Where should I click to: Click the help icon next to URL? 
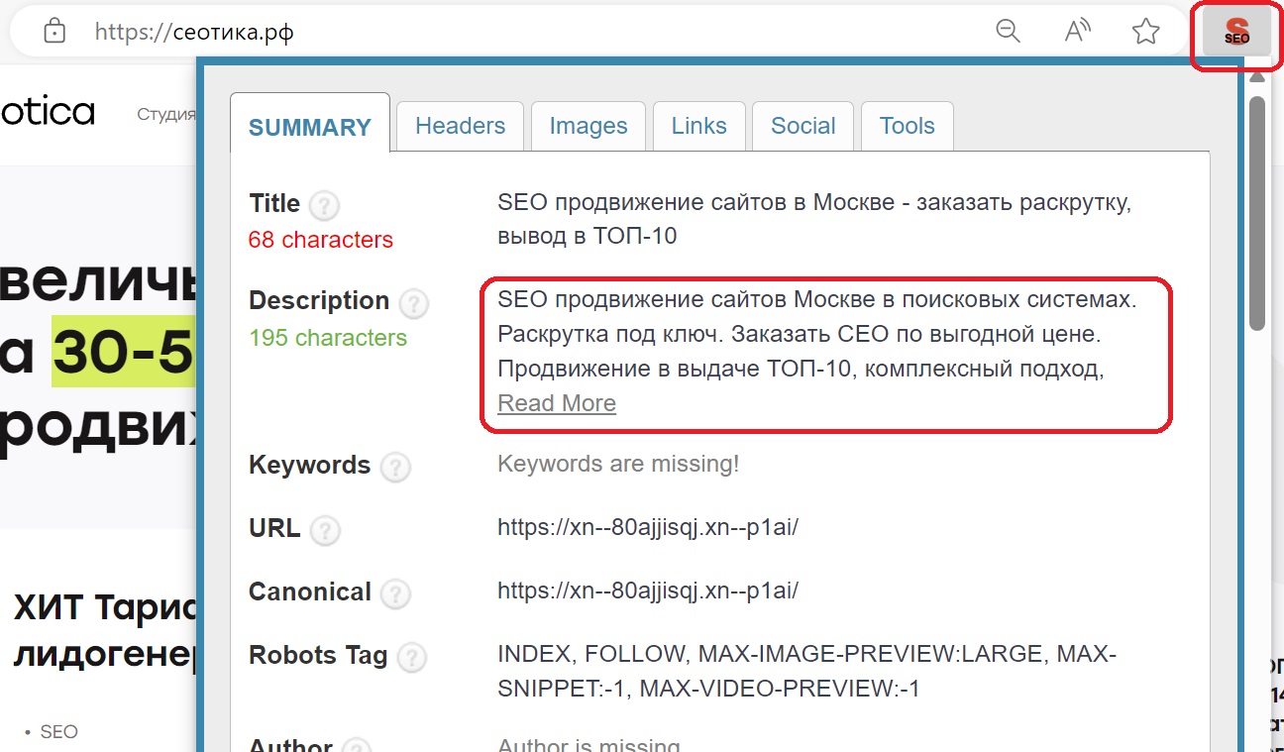325,530
